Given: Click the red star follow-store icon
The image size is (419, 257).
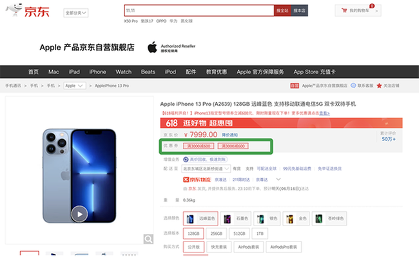Looking at the screenshot, I should (x=379, y=86).
